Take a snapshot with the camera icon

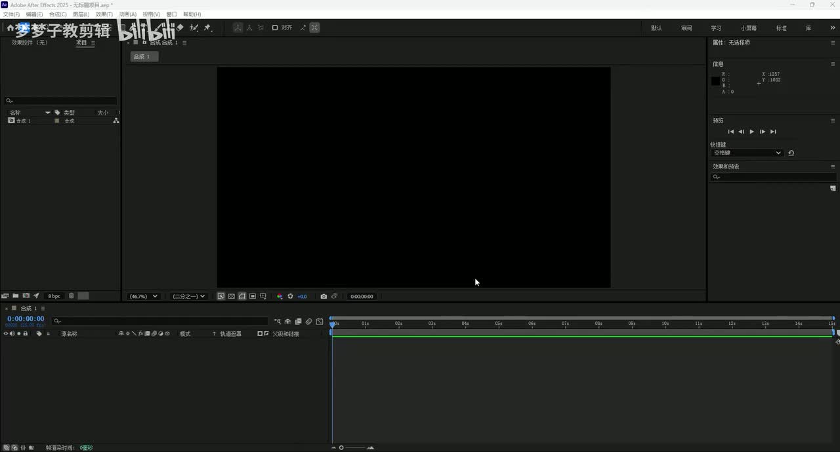coord(324,296)
